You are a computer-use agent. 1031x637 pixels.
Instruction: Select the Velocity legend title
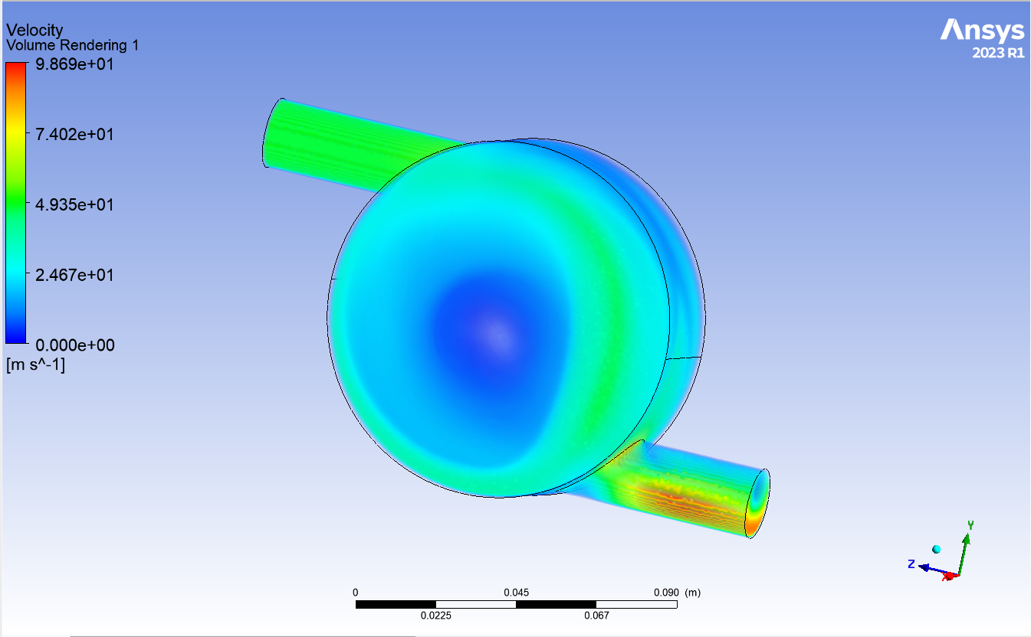click(x=34, y=30)
